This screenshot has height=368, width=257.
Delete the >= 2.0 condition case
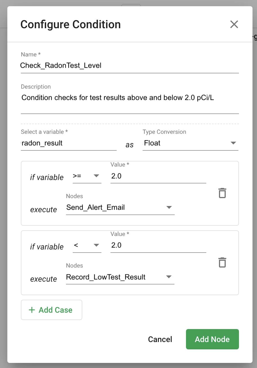(222, 193)
